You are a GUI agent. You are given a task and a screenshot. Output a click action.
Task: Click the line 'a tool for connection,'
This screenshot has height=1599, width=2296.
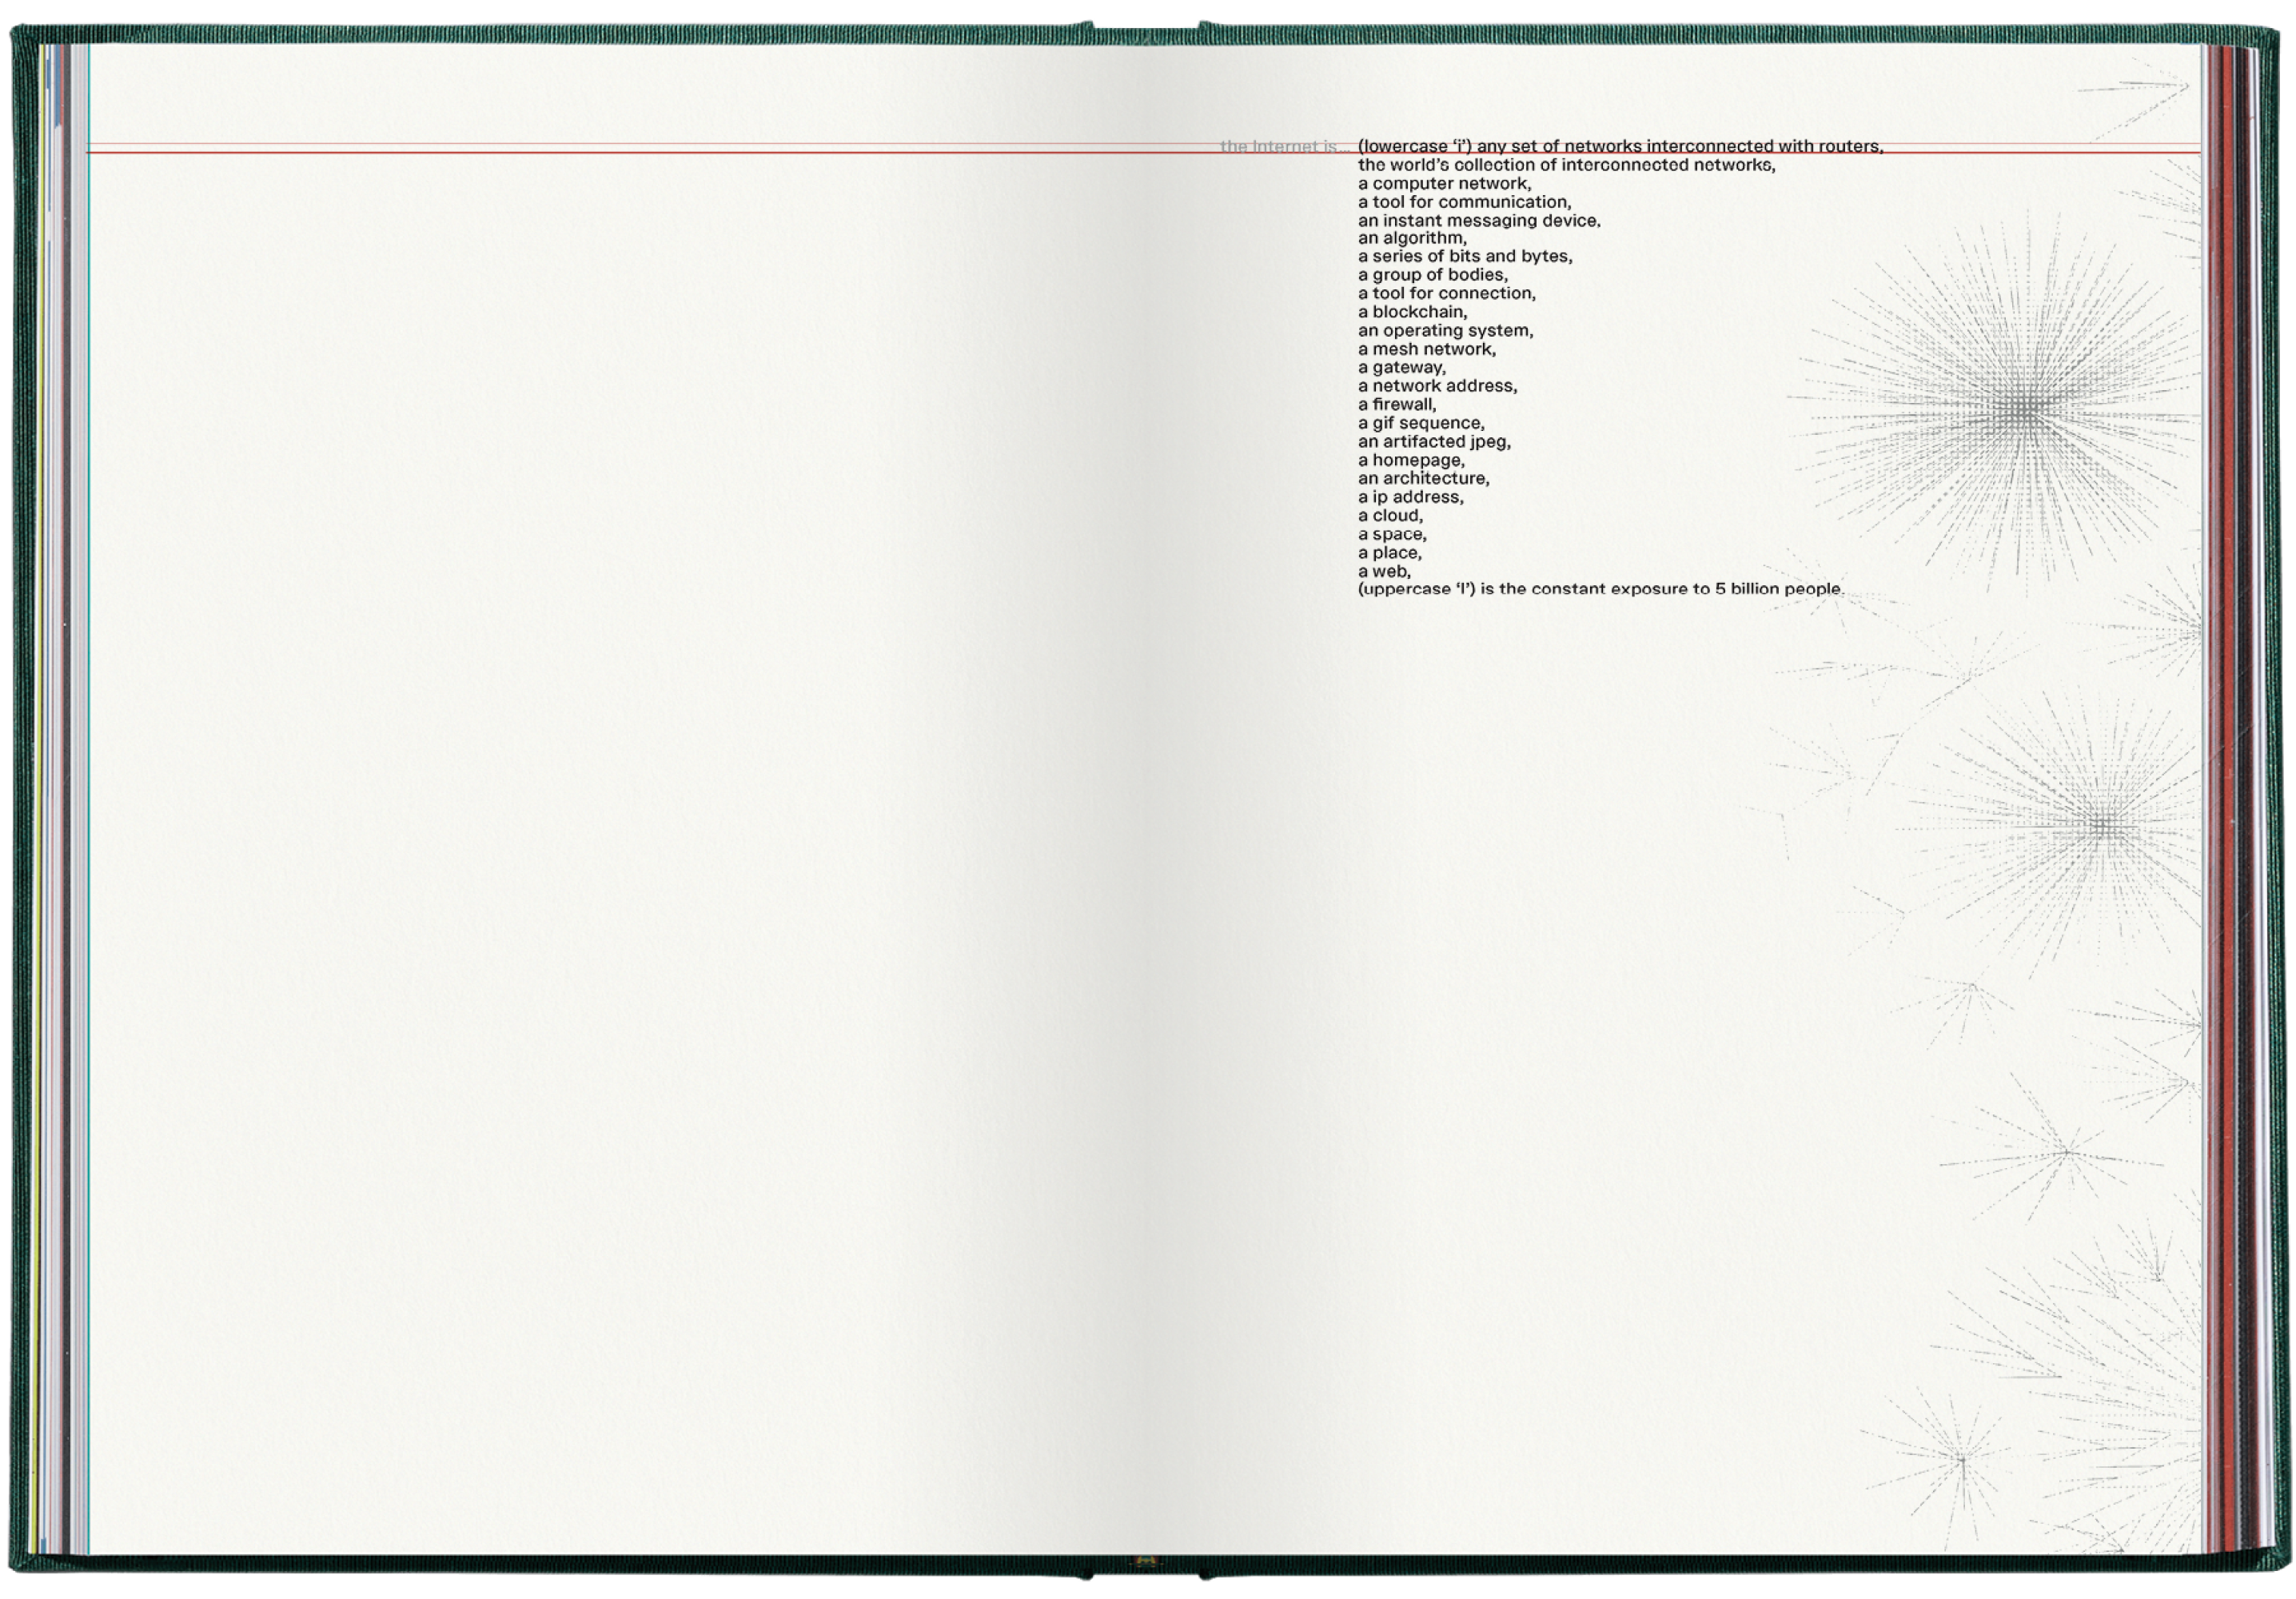[x=1446, y=294]
